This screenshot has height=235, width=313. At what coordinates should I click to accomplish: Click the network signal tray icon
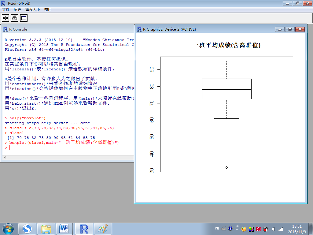[281, 229]
